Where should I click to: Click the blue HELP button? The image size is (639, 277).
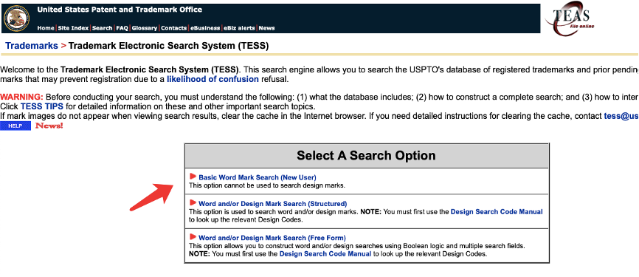(15, 126)
